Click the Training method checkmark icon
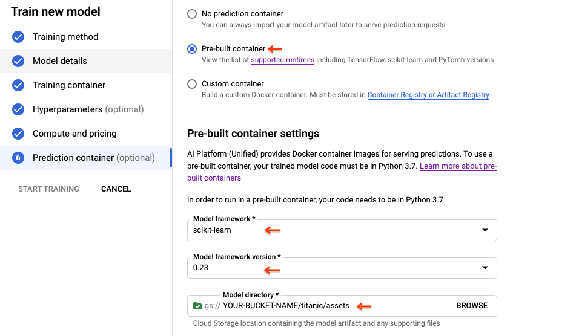 click(18, 37)
